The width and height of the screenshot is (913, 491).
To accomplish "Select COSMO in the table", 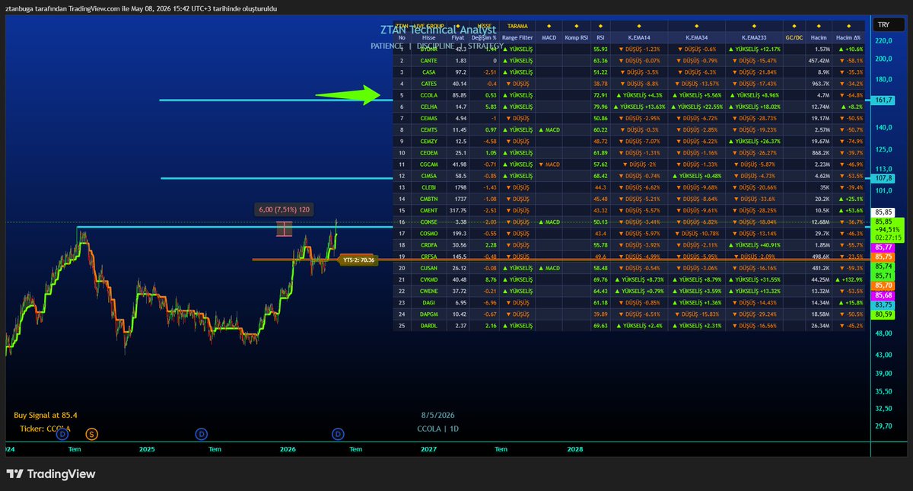I will click(x=429, y=233).
